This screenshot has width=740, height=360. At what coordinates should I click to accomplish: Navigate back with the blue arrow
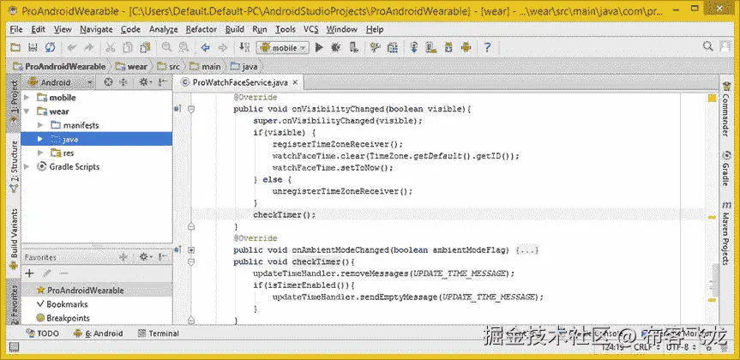pyautogui.click(x=205, y=47)
